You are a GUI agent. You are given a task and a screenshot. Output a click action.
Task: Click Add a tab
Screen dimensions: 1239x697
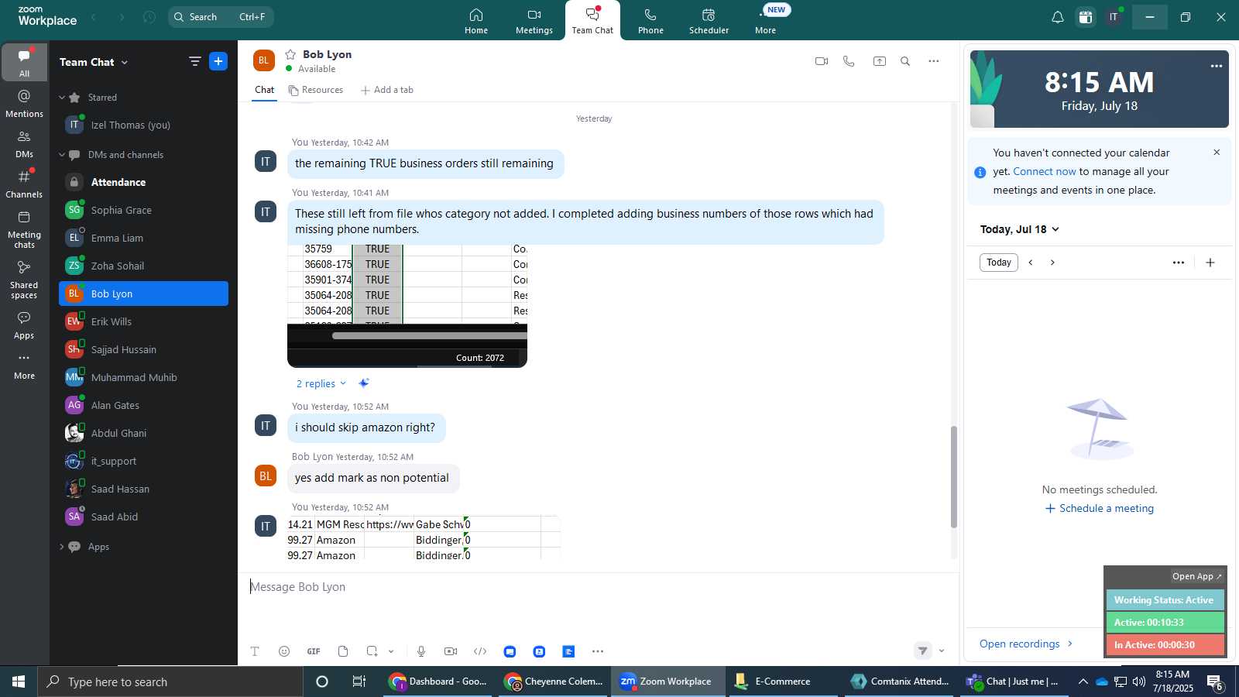coord(387,90)
